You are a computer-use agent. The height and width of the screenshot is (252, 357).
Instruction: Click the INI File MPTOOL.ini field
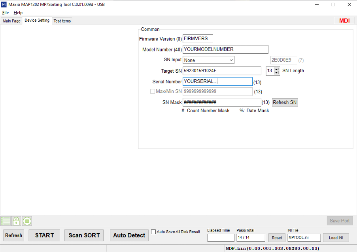pos(304,238)
